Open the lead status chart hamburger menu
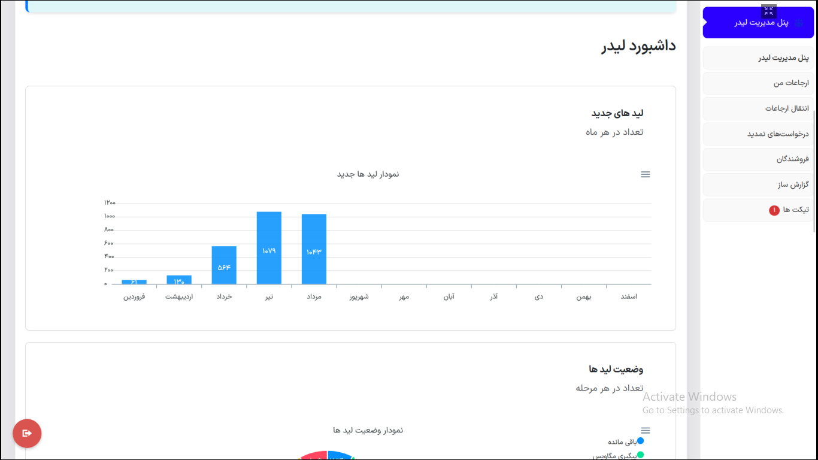The height and width of the screenshot is (460, 818). tap(645, 431)
